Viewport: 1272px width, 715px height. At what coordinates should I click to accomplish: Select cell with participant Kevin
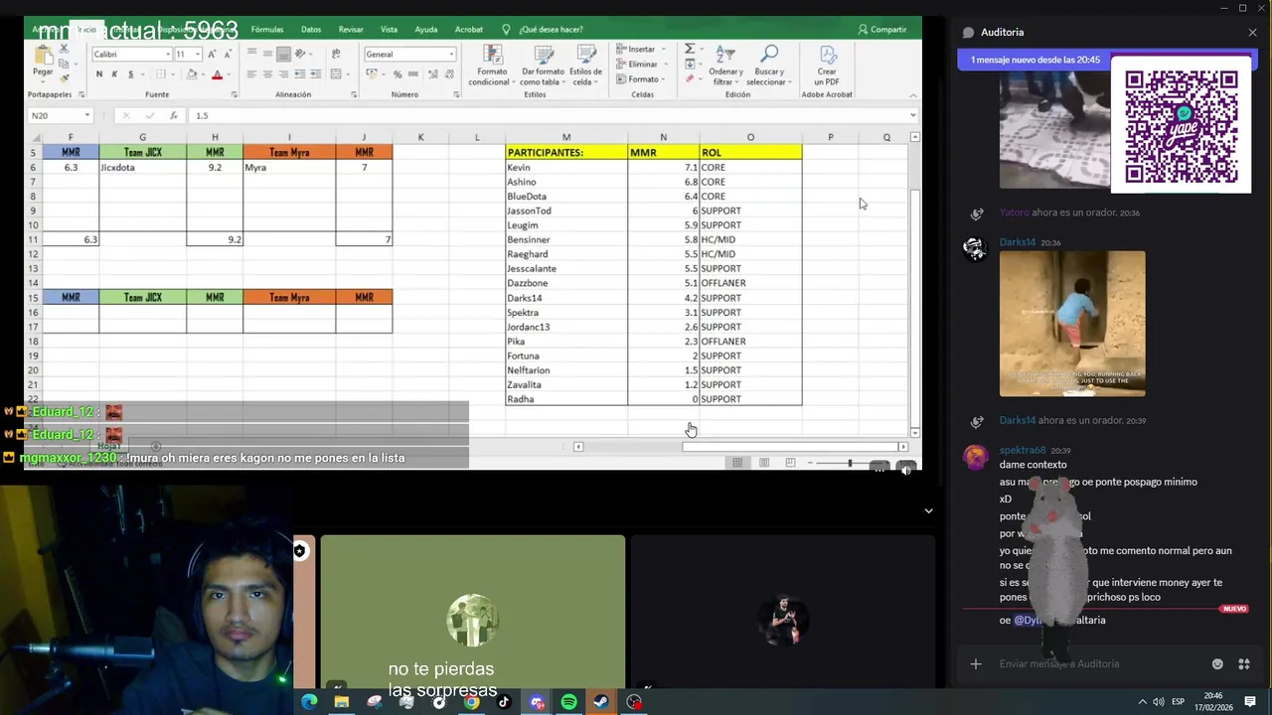(x=565, y=168)
